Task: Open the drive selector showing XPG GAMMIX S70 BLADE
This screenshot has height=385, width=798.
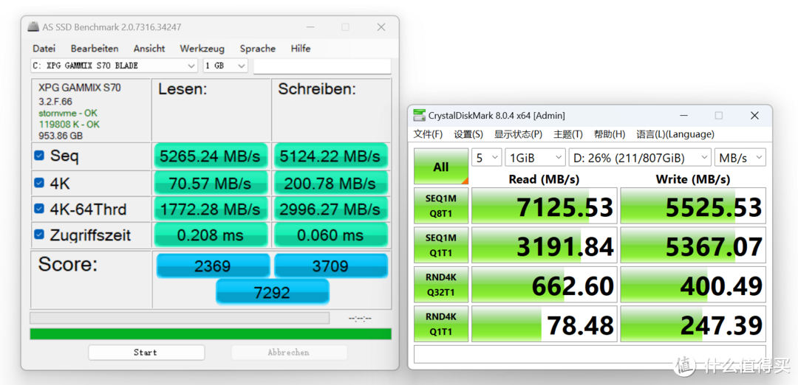Action: 114,66
